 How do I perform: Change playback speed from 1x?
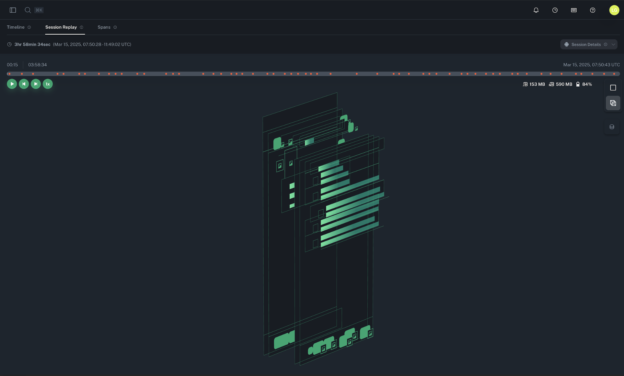coord(48,84)
